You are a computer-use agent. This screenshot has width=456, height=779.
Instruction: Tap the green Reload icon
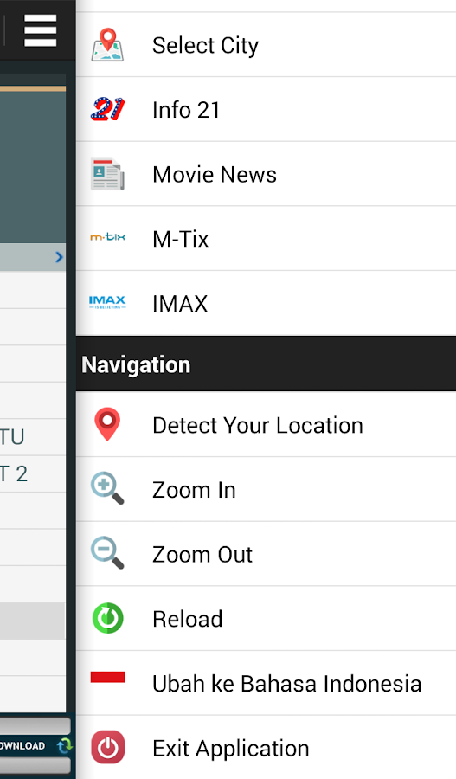click(x=108, y=618)
